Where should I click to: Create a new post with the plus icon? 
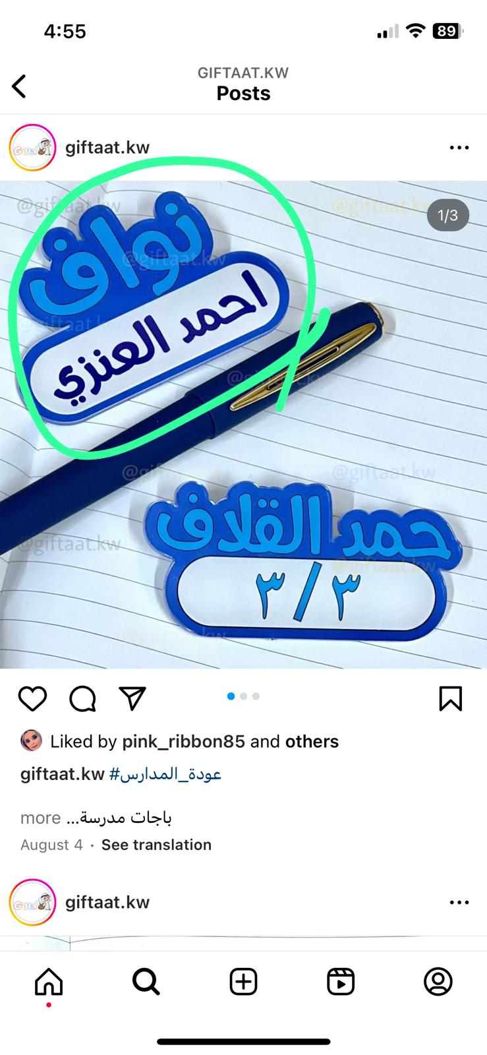(243, 982)
